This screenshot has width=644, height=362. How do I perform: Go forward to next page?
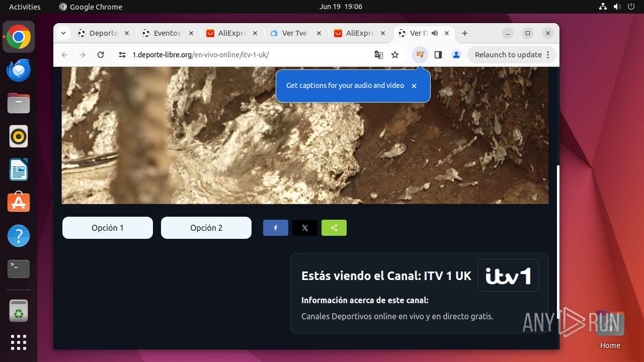pyautogui.click(x=83, y=55)
